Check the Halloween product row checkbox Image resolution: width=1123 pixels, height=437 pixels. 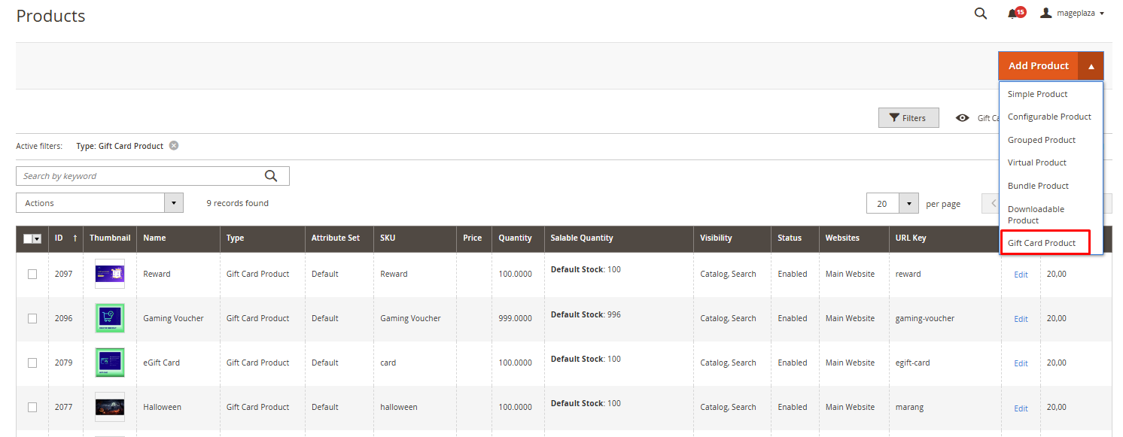tap(32, 408)
